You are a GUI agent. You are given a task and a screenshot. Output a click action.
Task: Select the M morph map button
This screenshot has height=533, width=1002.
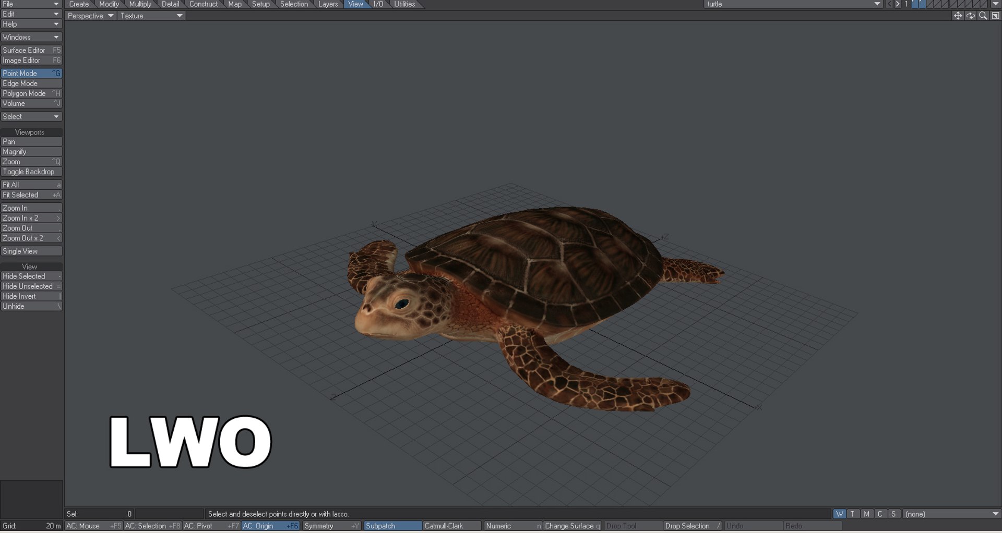(866, 514)
